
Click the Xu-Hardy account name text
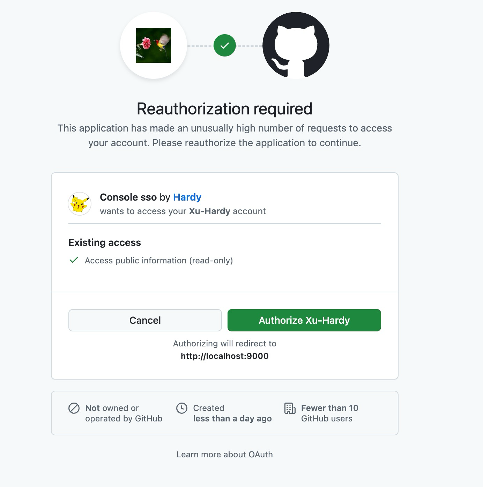pos(209,211)
